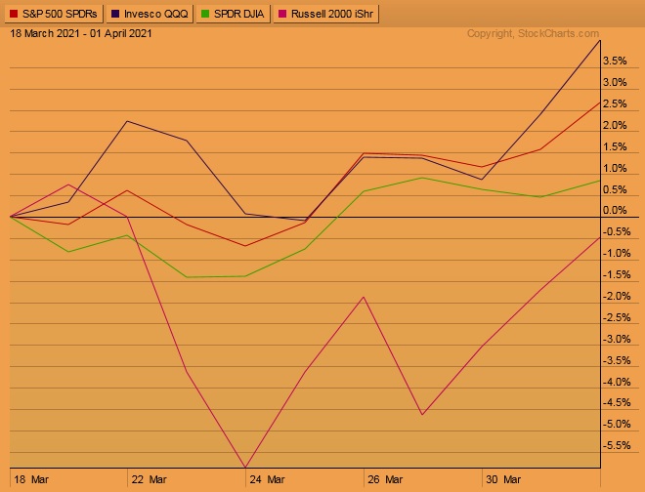Click the '-5.0%' y-axis label
The width and height of the screenshot is (645, 492).
click(617, 425)
